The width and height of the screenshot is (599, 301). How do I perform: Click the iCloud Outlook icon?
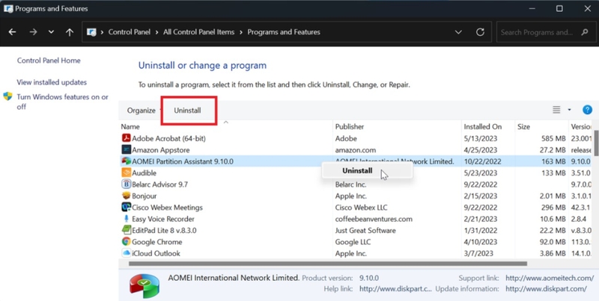126,253
